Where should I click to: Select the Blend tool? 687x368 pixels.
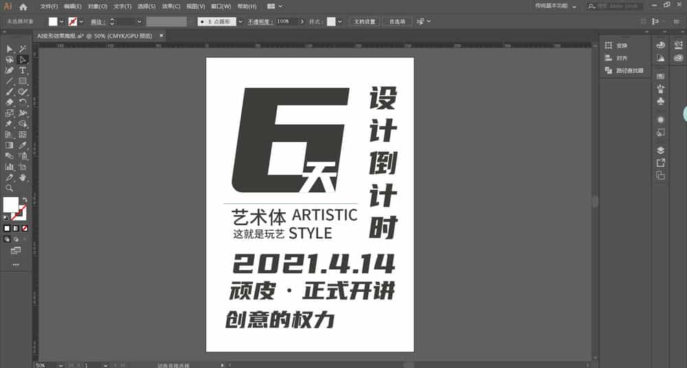click(10, 156)
